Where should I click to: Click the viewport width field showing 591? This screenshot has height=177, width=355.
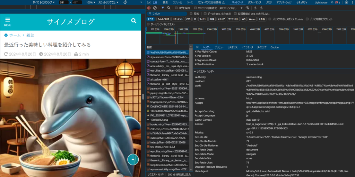(64, 2)
